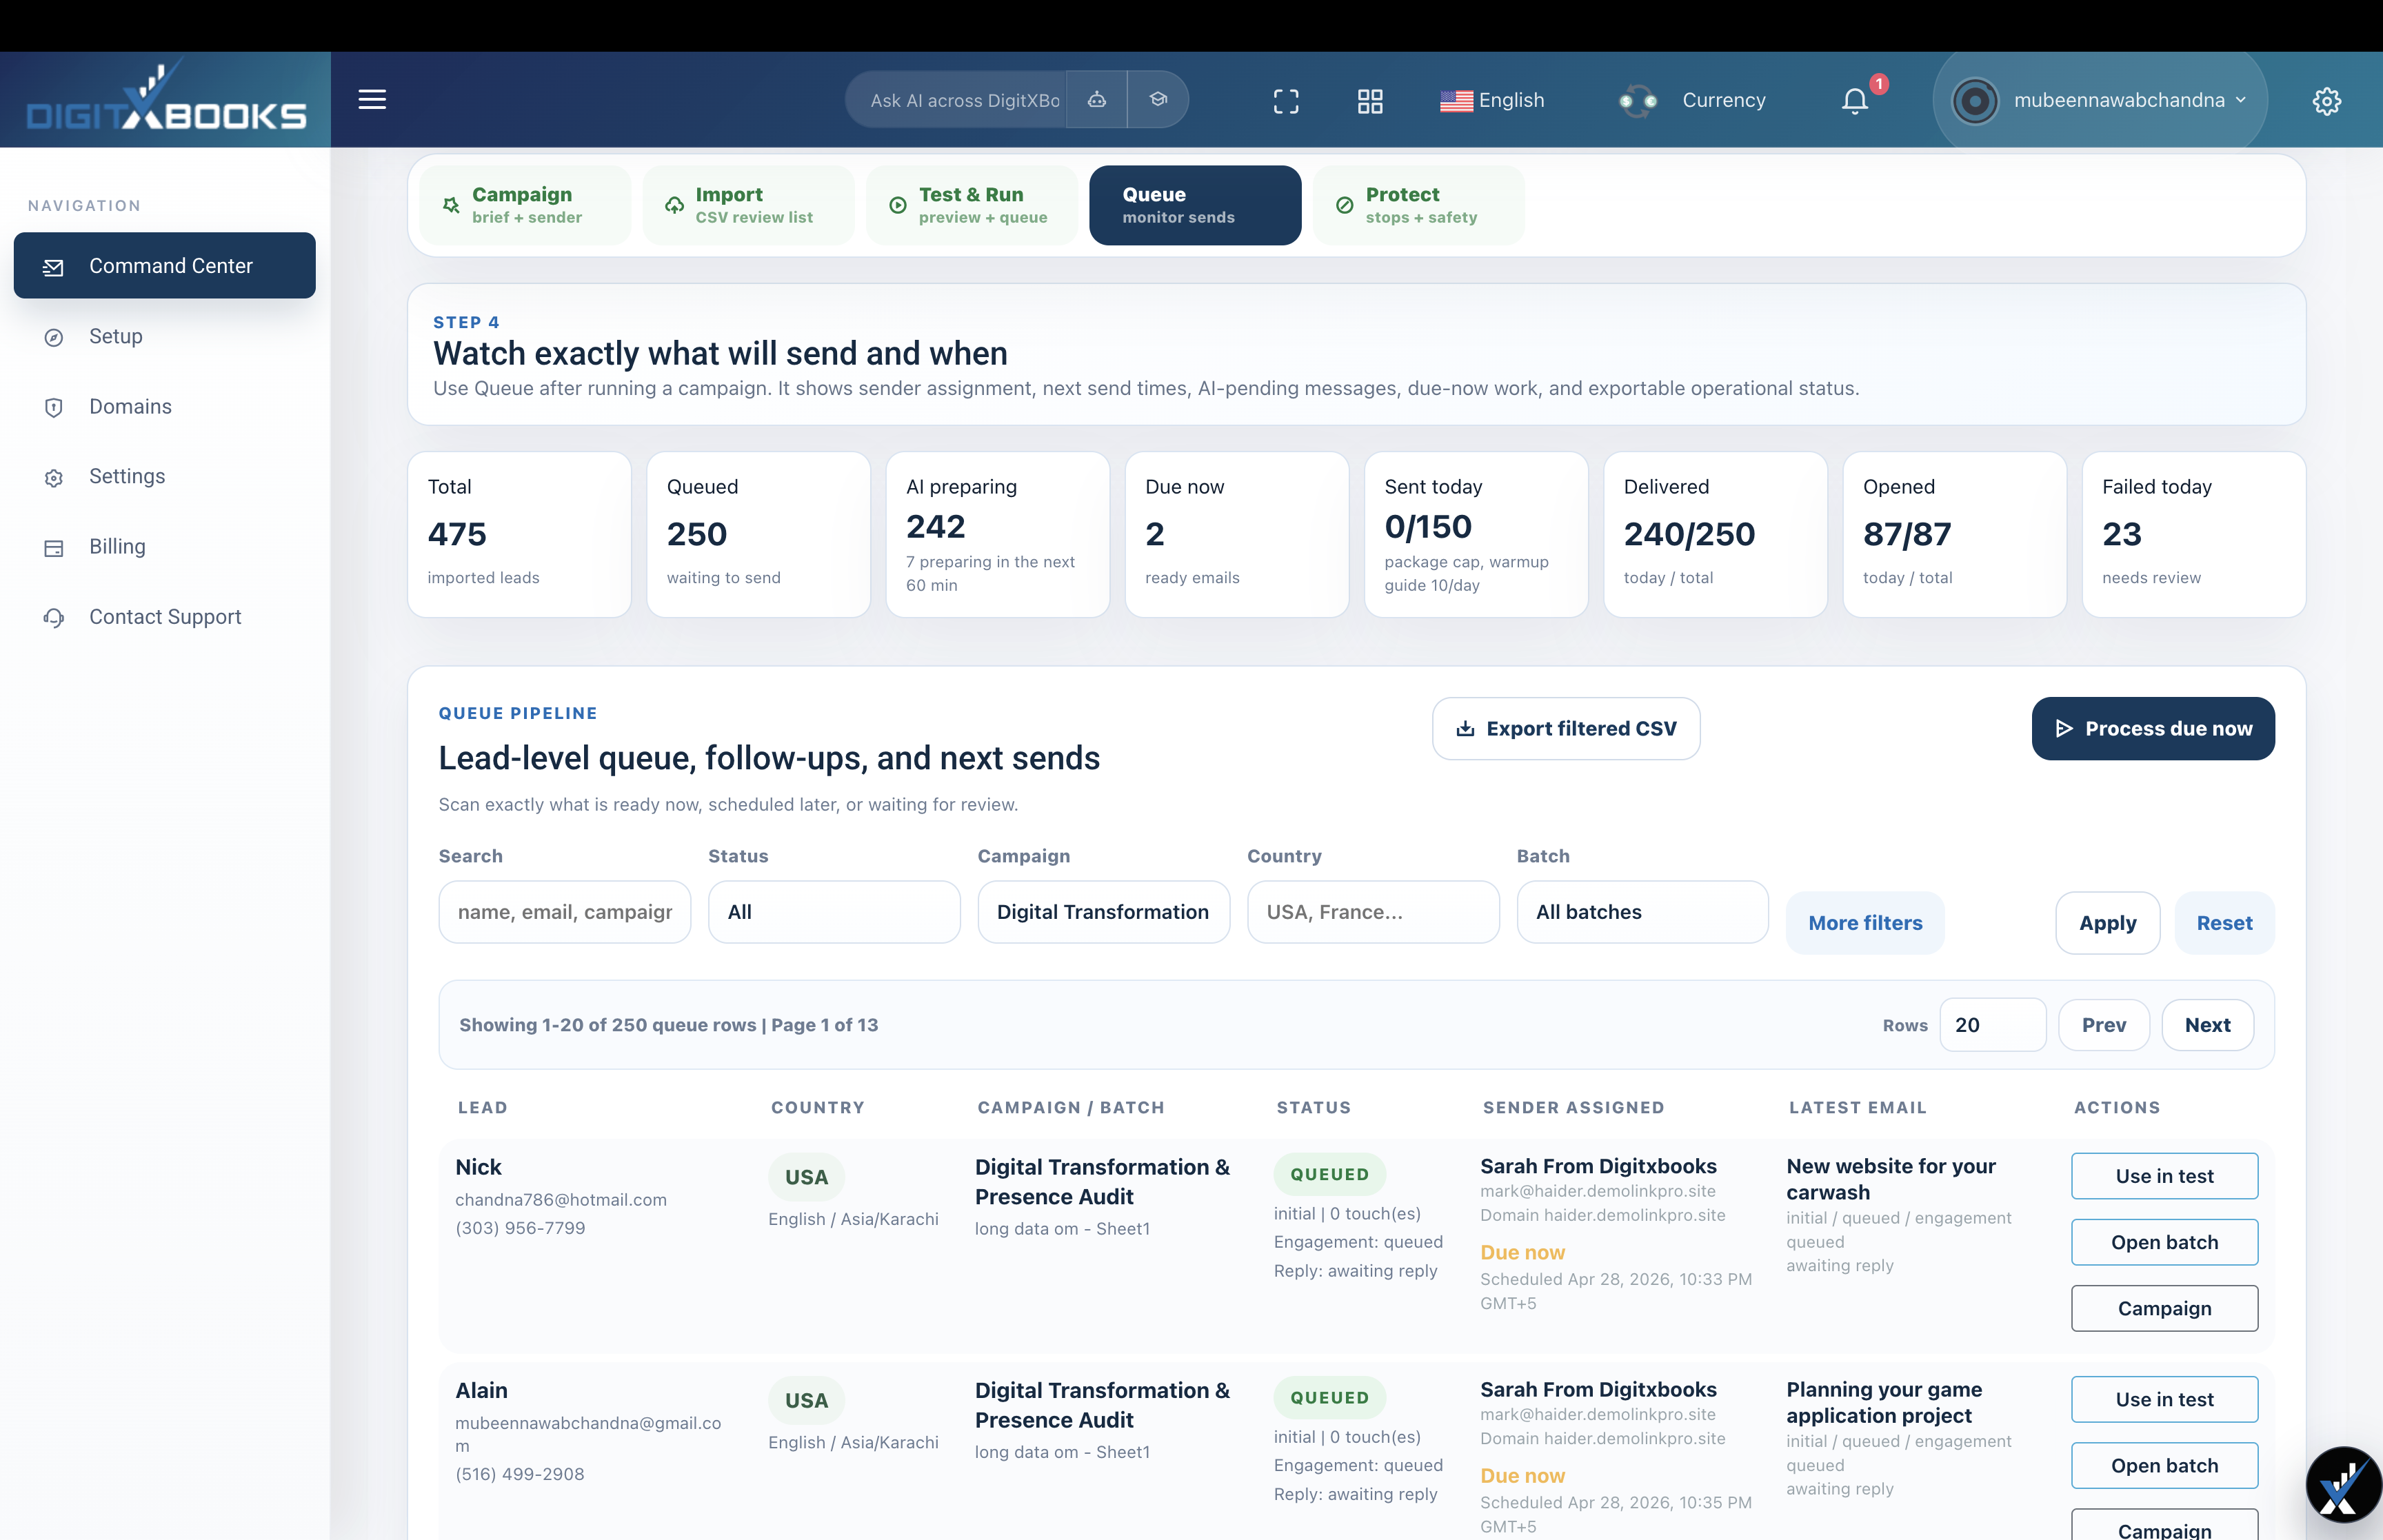Open the Rows per page selector

coord(1992,1025)
